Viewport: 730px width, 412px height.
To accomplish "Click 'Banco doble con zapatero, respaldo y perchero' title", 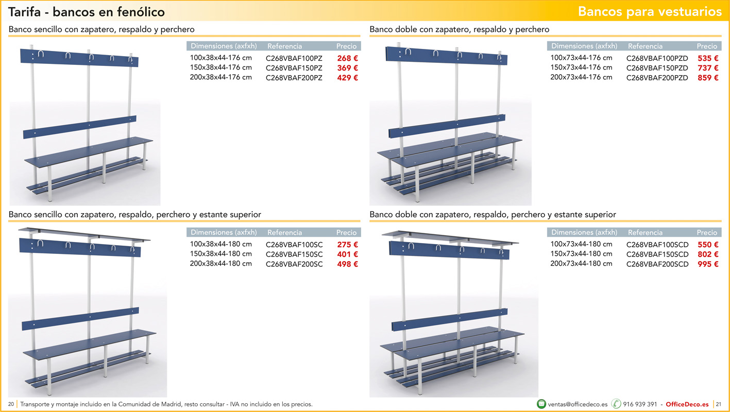I will pyautogui.click(x=459, y=29).
